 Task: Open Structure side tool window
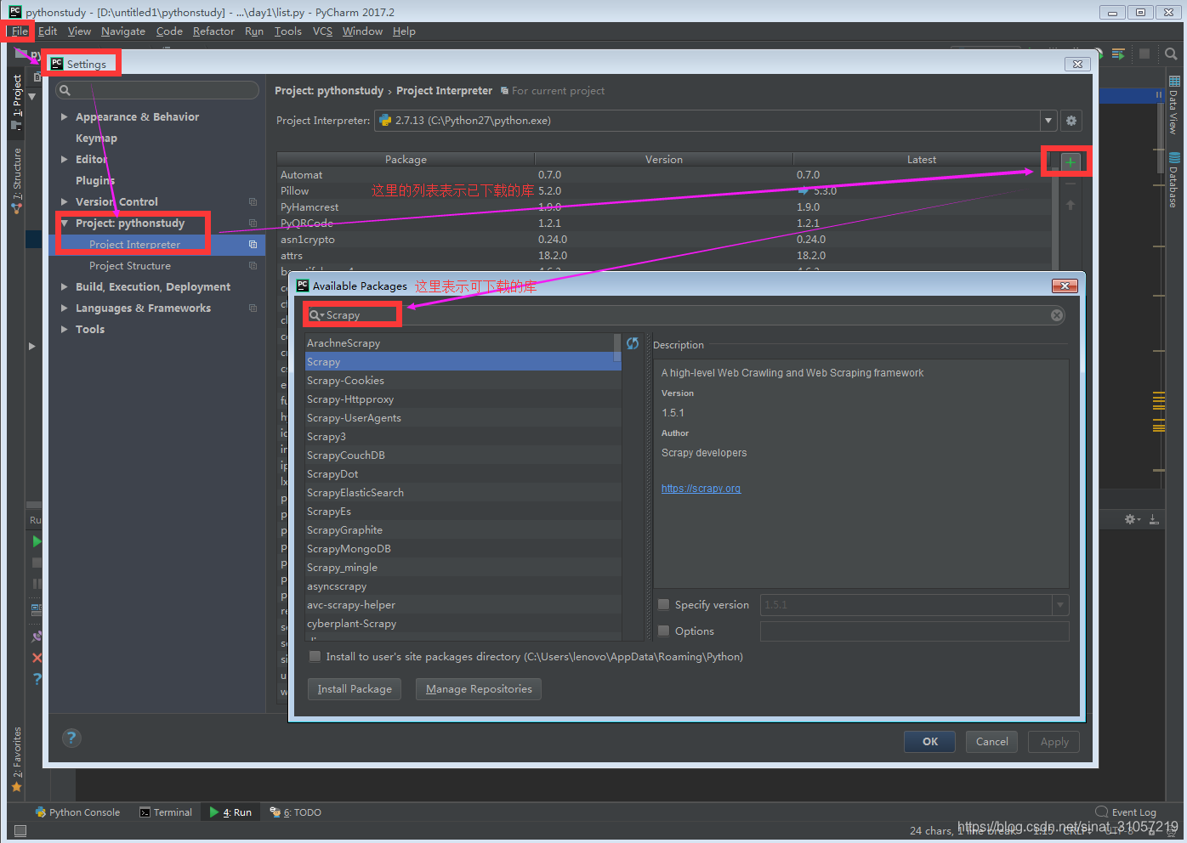16,180
